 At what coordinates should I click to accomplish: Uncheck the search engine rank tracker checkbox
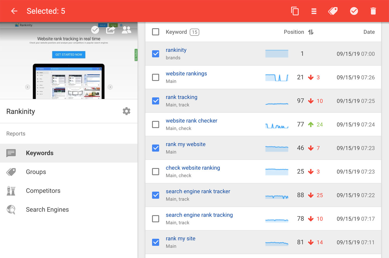tap(156, 195)
